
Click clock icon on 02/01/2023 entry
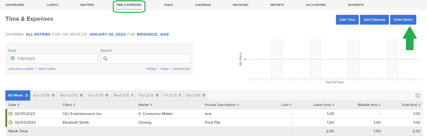10,113
